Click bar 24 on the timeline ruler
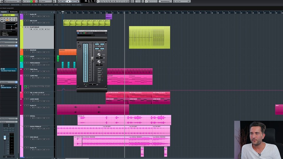The width and height of the screenshot is (283, 159). point(130,13)
